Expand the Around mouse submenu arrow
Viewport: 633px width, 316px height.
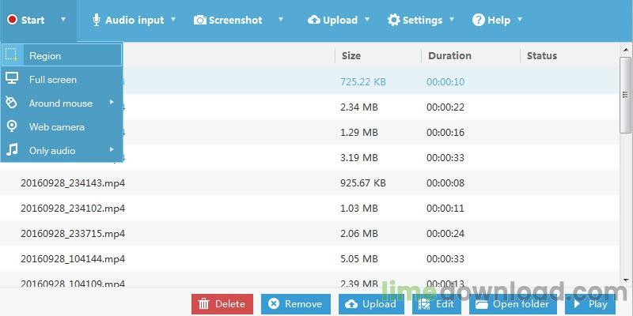pyautogui.click(x=112, y=103)
